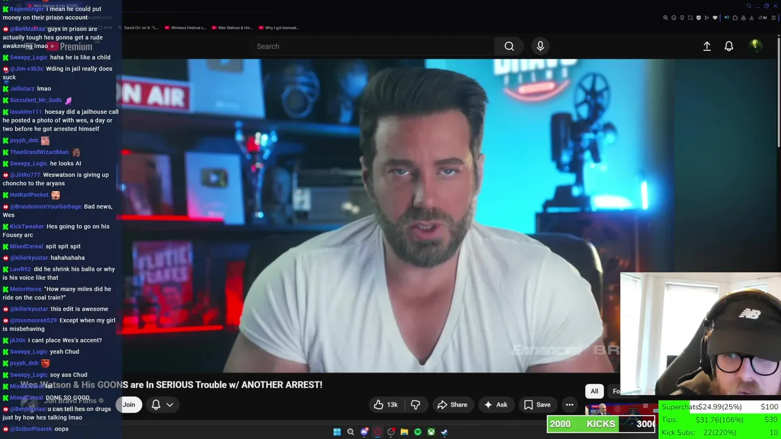Open more actions three-dot menu
The width and height of the screenshot is (781, 439).
(569, 405)
